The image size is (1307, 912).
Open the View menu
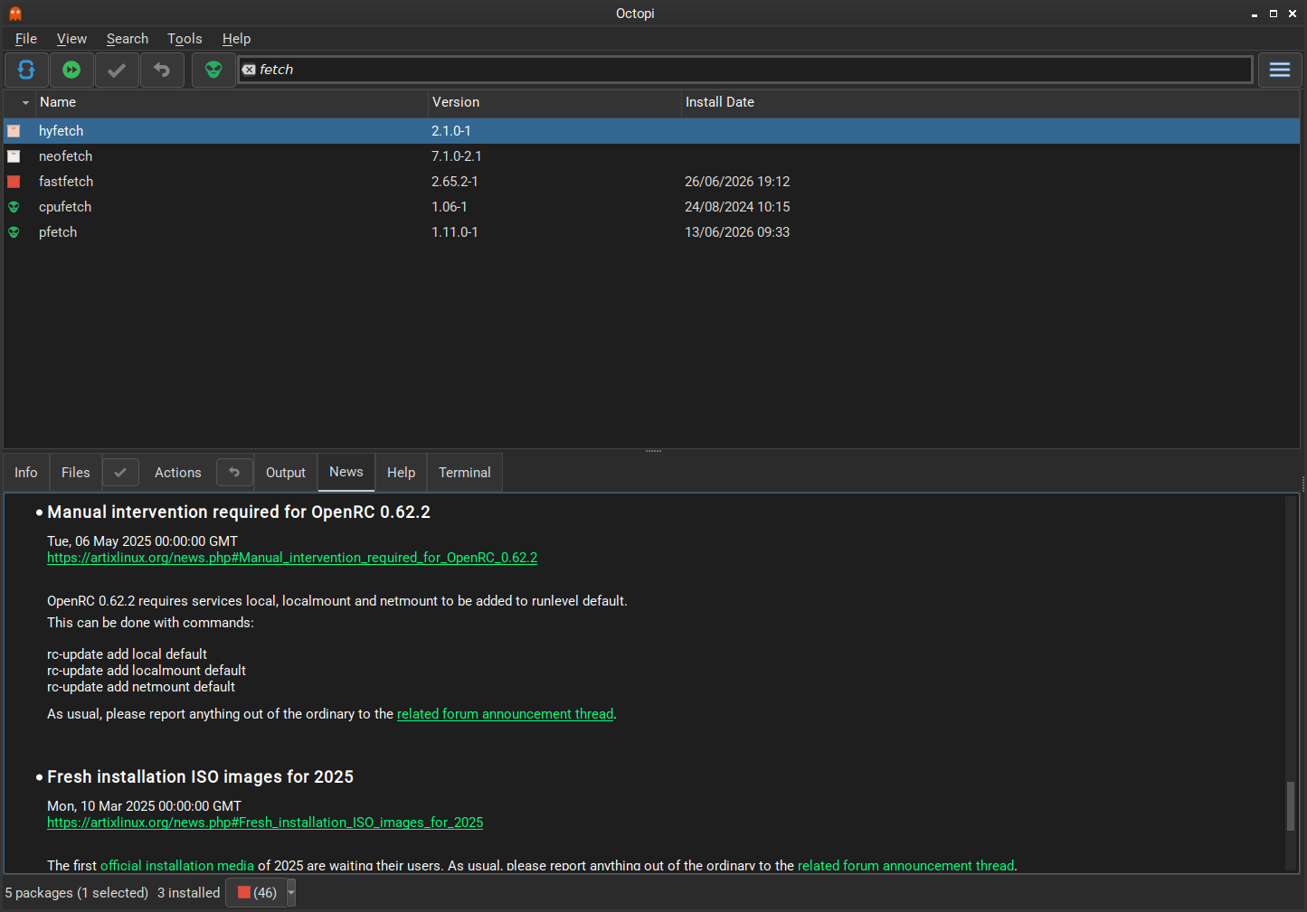(71, 39)
